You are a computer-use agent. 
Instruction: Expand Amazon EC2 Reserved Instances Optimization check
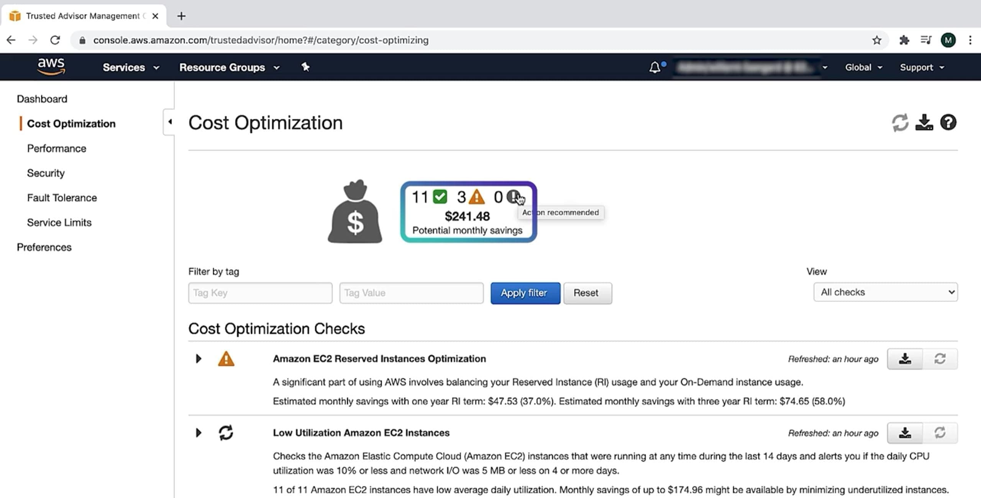point(198,359)
